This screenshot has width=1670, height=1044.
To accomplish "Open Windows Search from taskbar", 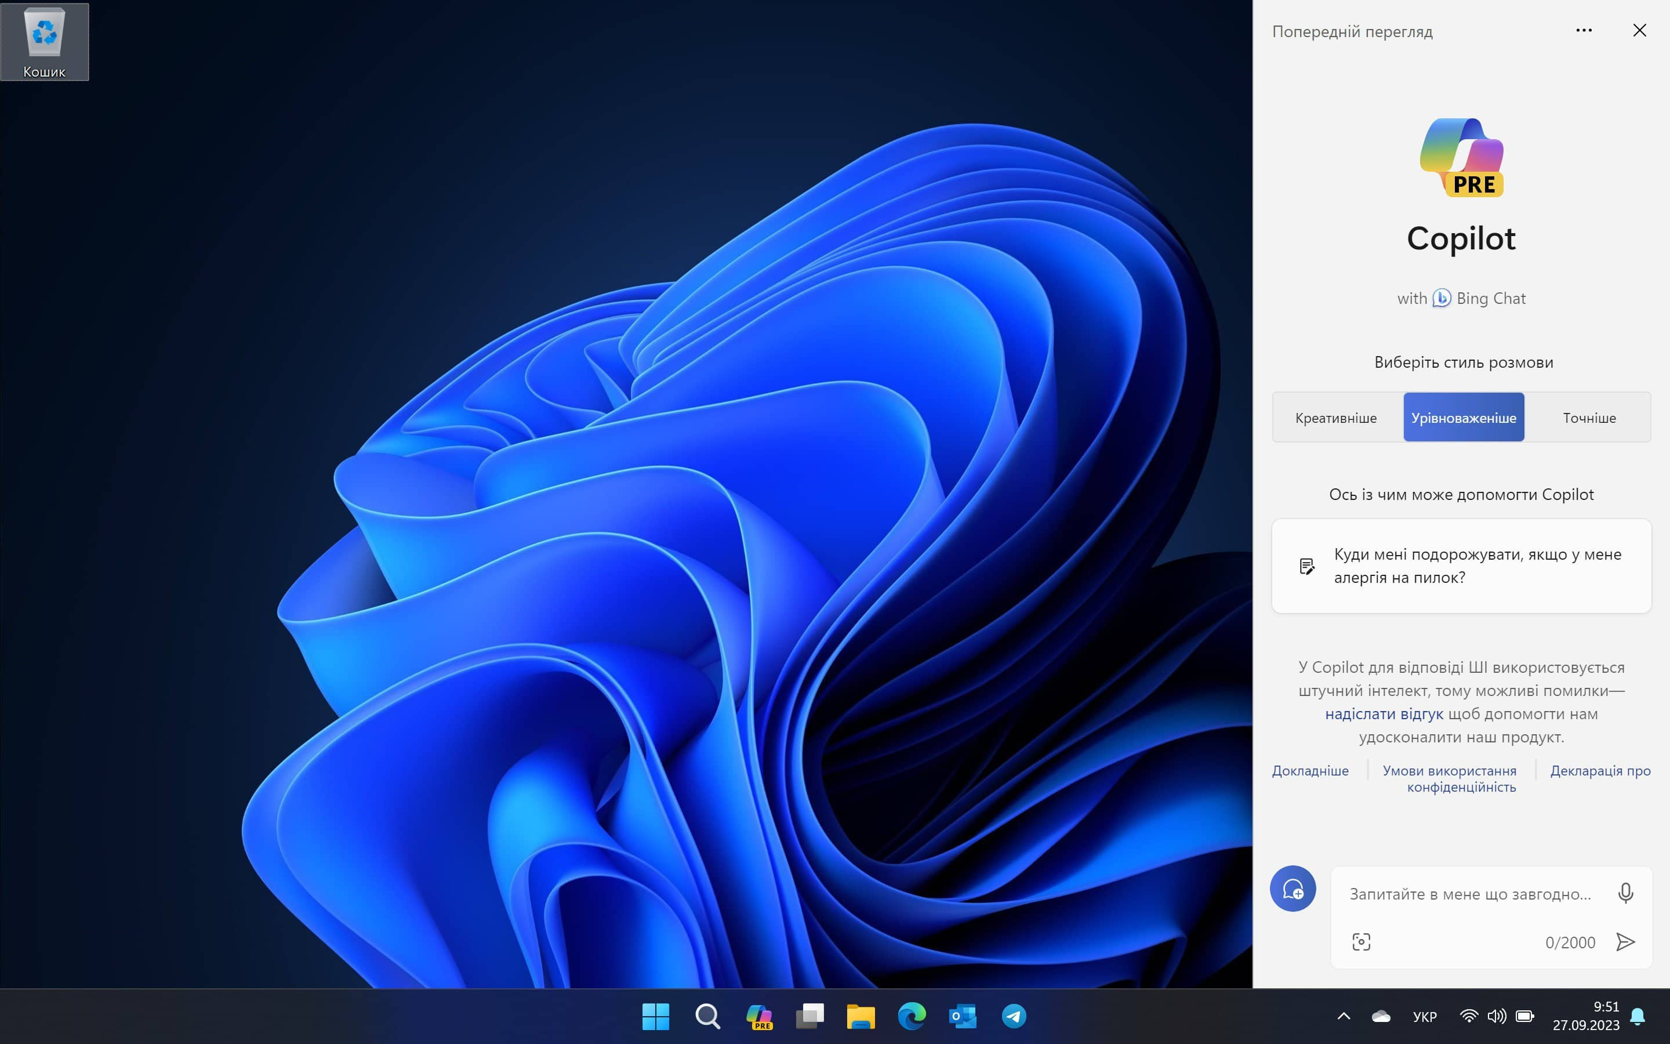I will pos(708,1016).
